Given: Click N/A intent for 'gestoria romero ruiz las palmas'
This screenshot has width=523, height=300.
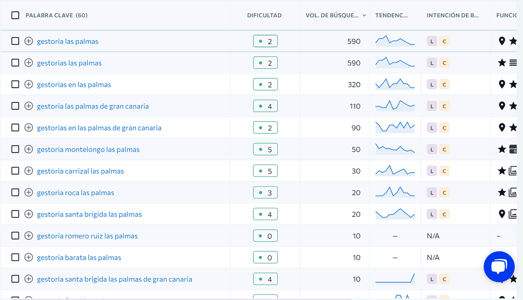Looking at the screenshot, I should click(x=433, y=236).
